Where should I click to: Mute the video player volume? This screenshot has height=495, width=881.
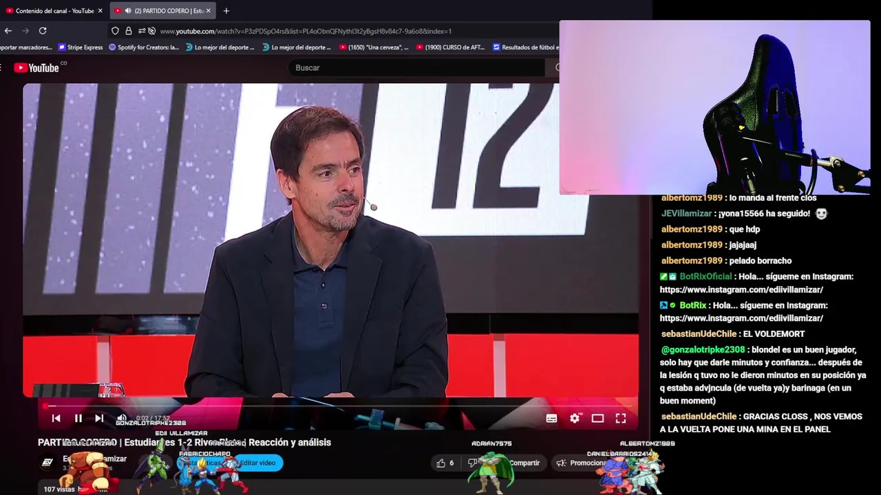click(x=121, y=418)
